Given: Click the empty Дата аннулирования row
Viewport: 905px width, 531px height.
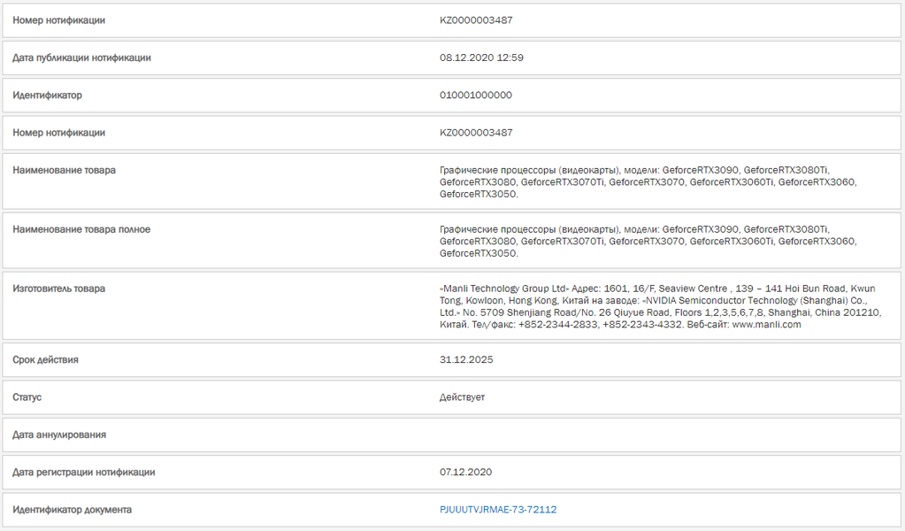Looking at the screenshot, I should point(451,435).
